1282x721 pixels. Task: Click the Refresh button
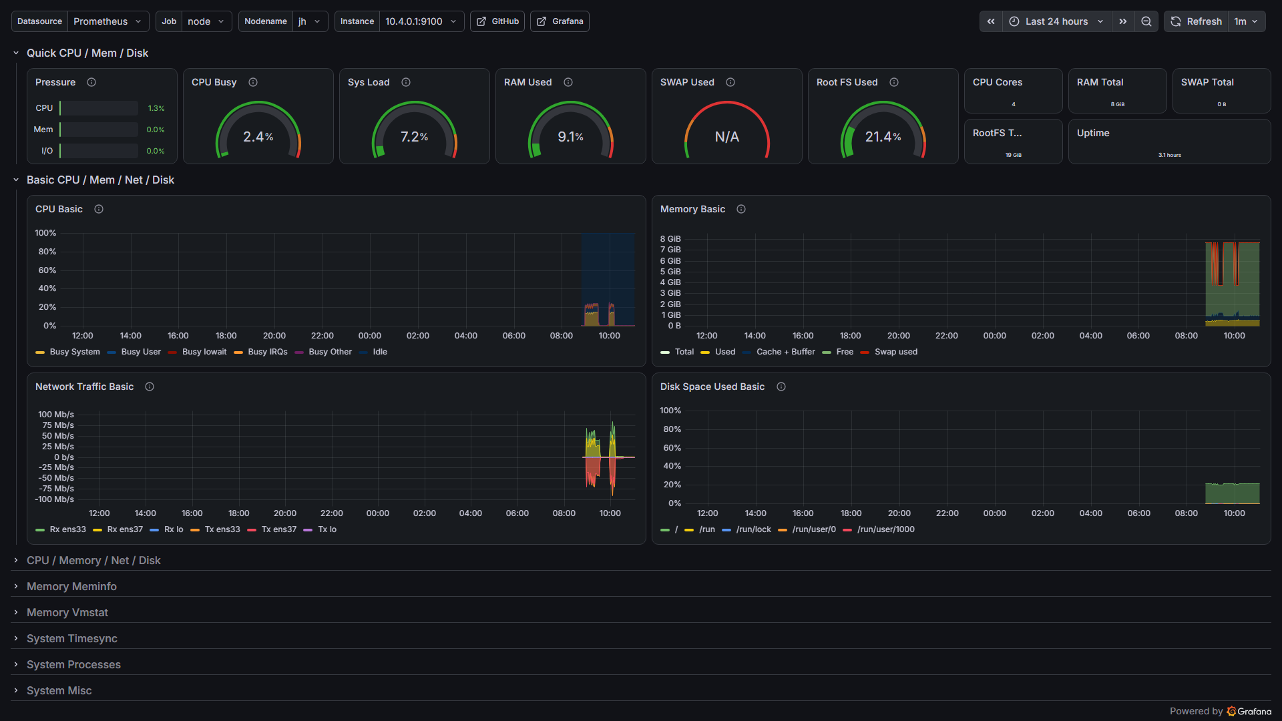(x=1196, y=21)
